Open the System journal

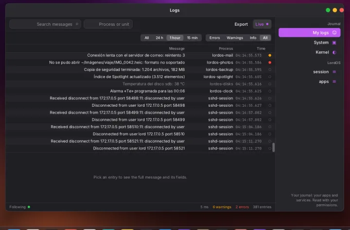[309, 43]
